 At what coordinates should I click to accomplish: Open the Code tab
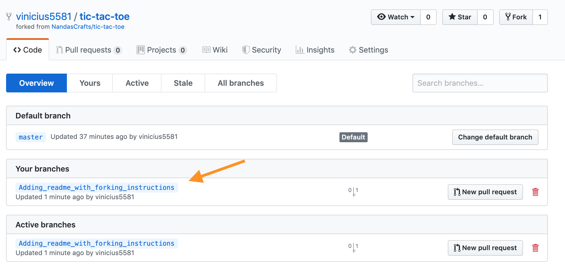pyautogui.click(x=28, y=50)
